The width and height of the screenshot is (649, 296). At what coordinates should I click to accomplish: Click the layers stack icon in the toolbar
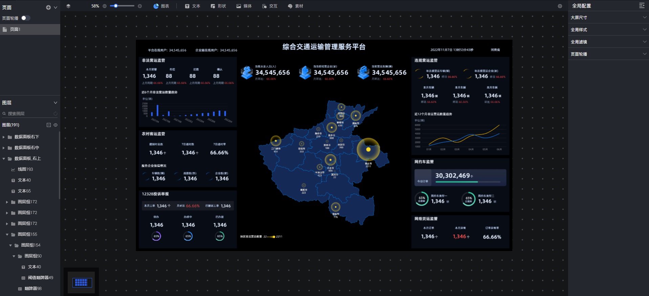click(68, 6)
